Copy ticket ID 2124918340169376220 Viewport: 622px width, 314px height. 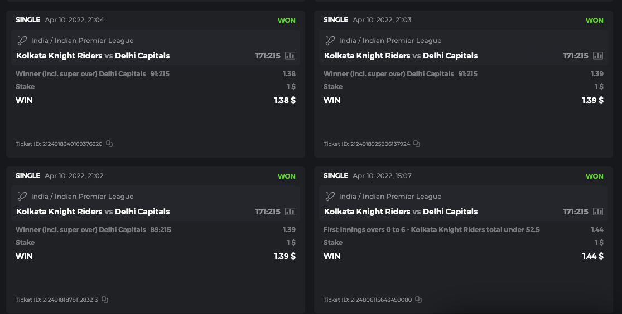(109, 144)
